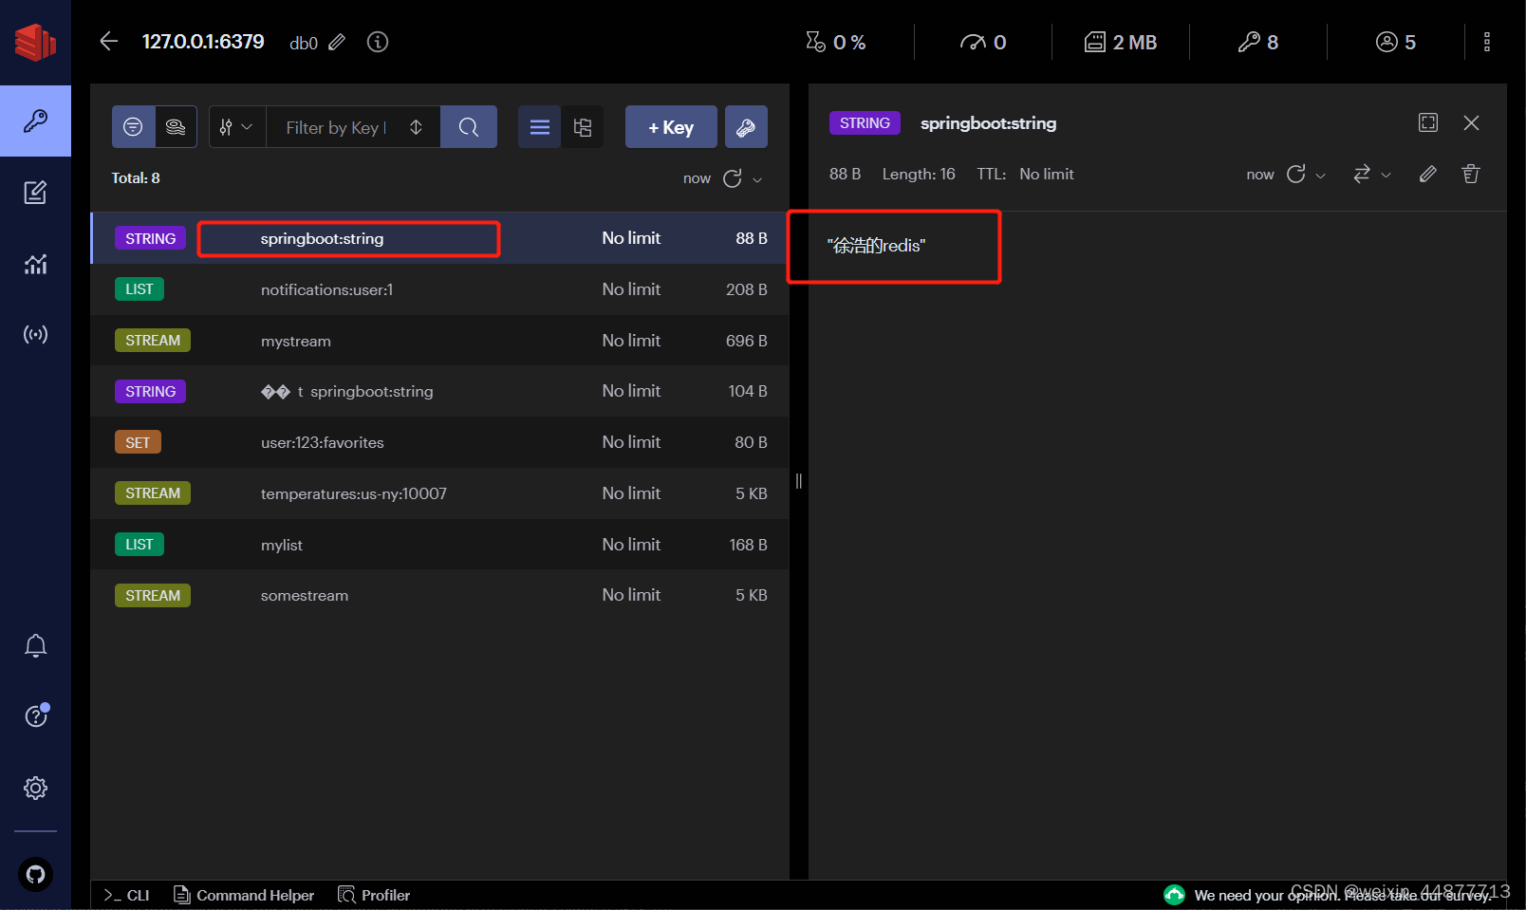Switch key list to tree view
This screenshot has width=1526, height=910.
pyautogui.click(x=583, y=126)
